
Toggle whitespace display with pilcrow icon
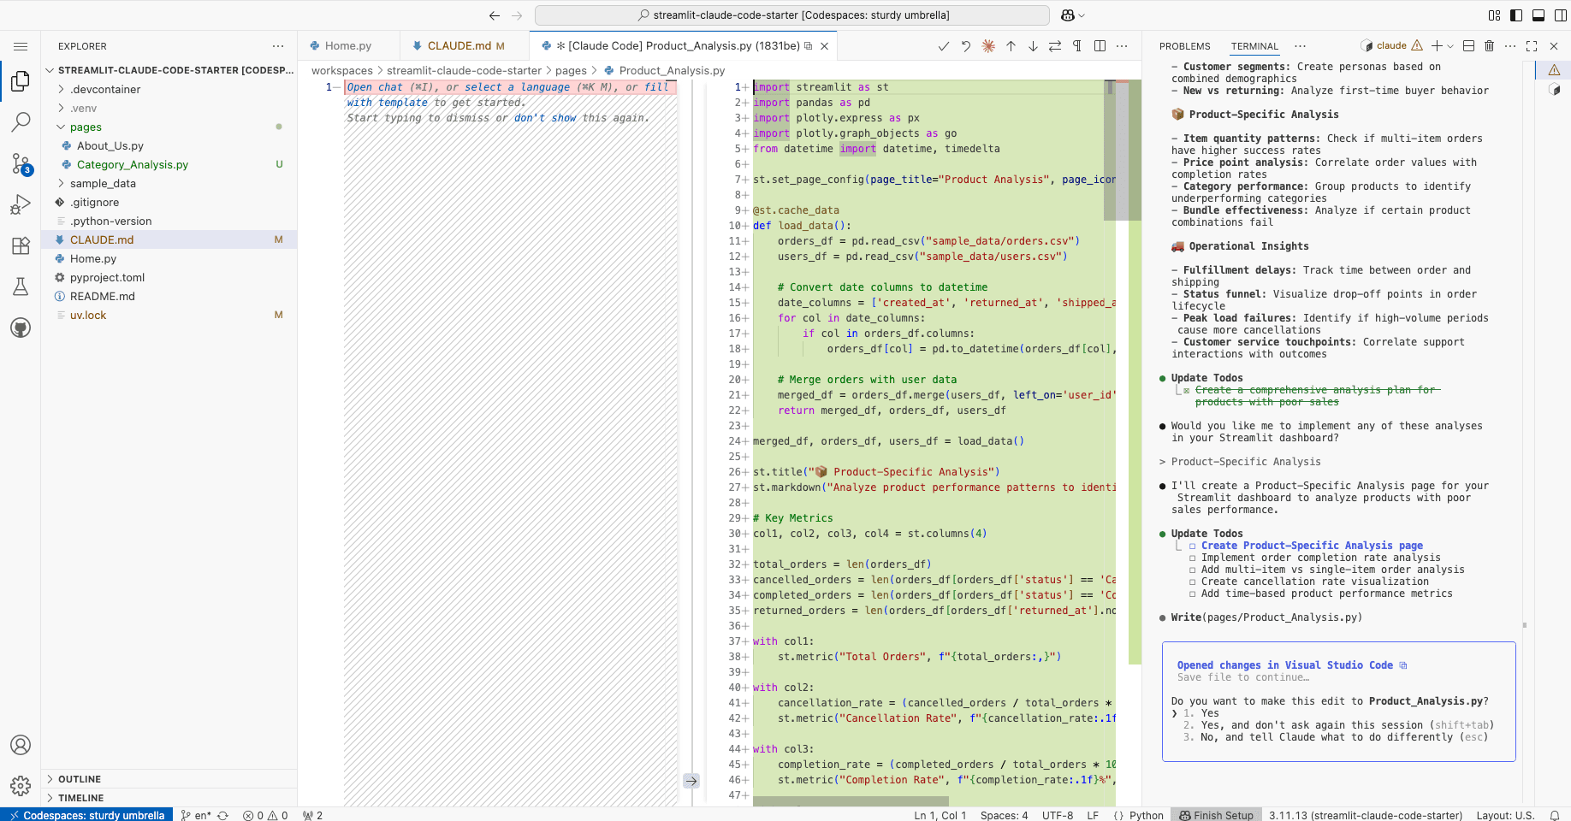(1077, 46)
